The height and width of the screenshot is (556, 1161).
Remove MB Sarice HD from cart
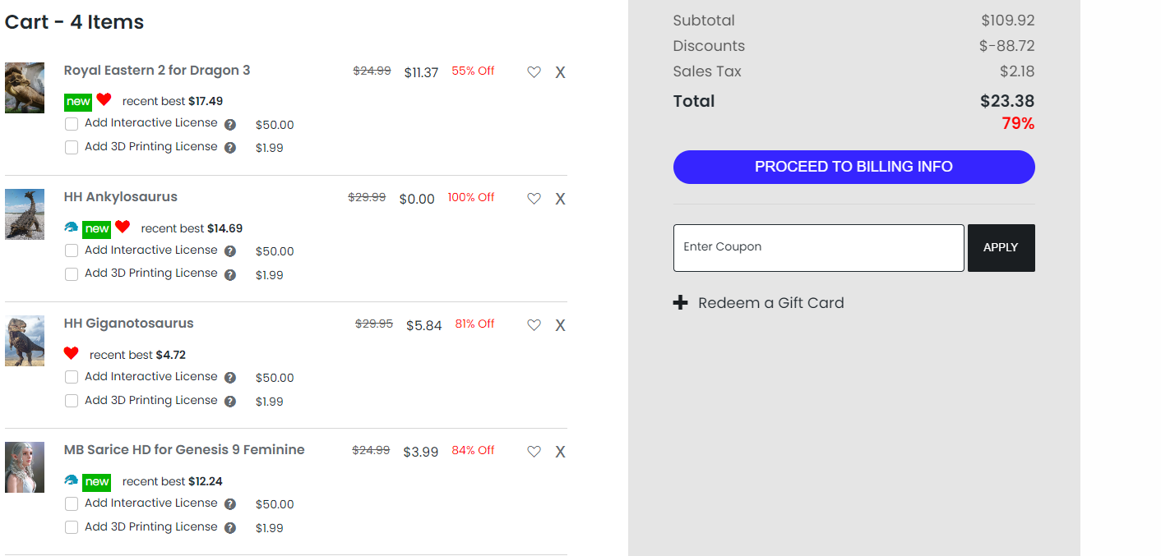click(560, 452)
